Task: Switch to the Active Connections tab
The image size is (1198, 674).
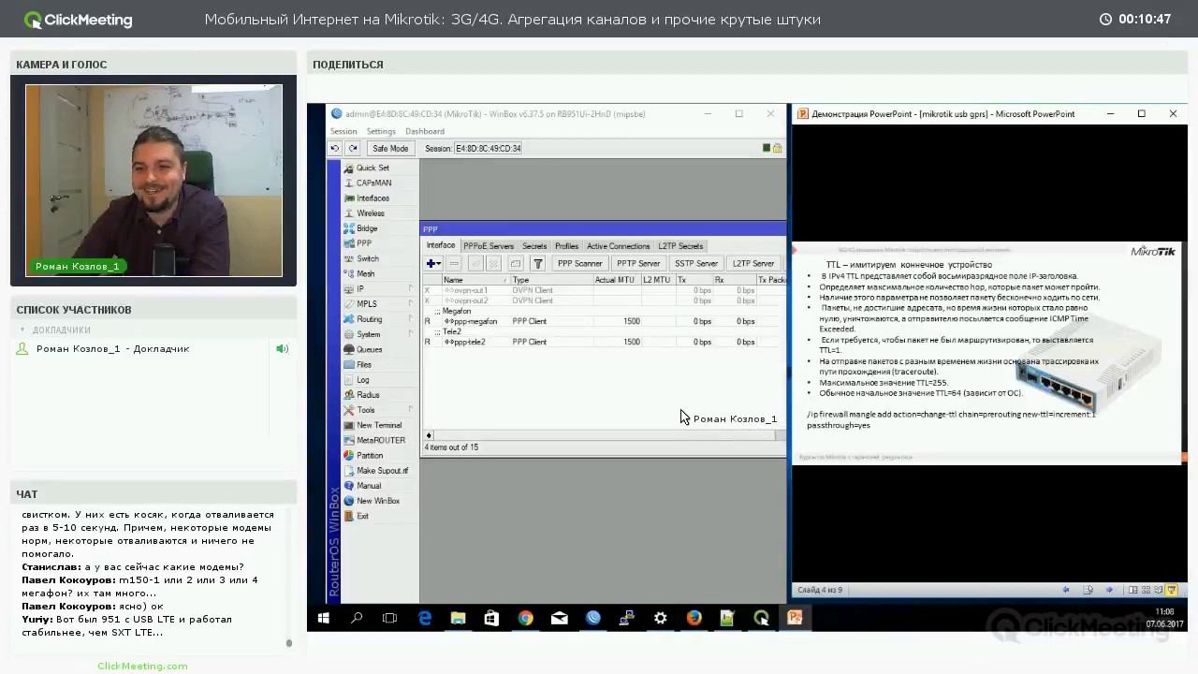Action: coord(618,246)
